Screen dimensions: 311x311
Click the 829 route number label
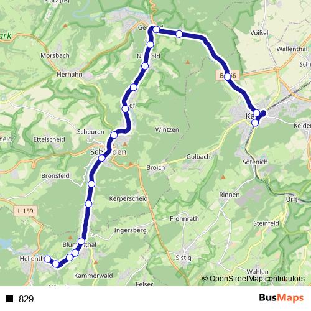pos(26,299)
